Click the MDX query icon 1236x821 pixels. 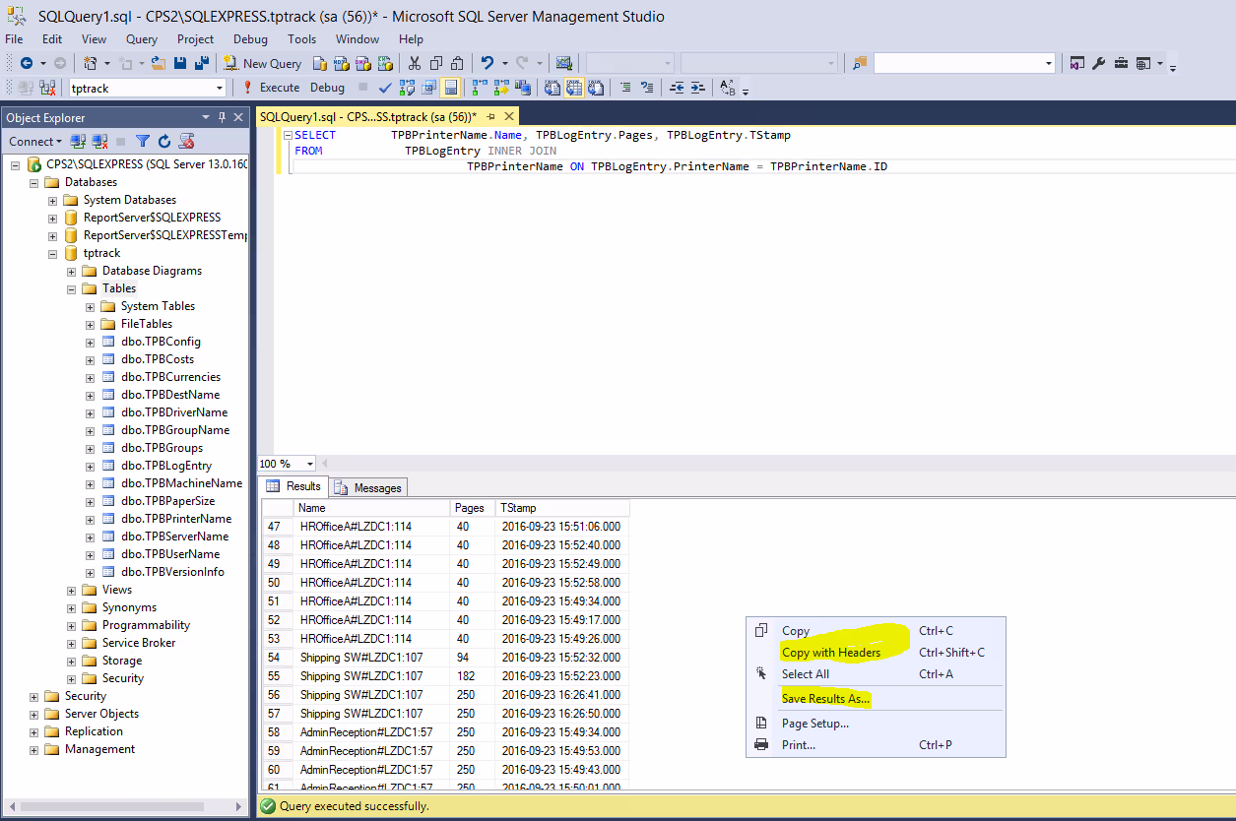point(341,63)
